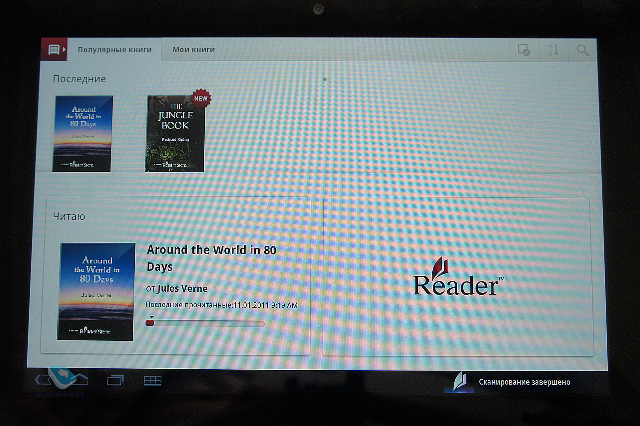Viewport: 640px width, 426px height.
Task: Open book cover in Читаю section
Action: point(96,292)
